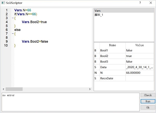Image resolution: width=156 pixels, height=113 pixels.
Task: Click the type icon B beside Bool3
Action: (x=95, y=62)
